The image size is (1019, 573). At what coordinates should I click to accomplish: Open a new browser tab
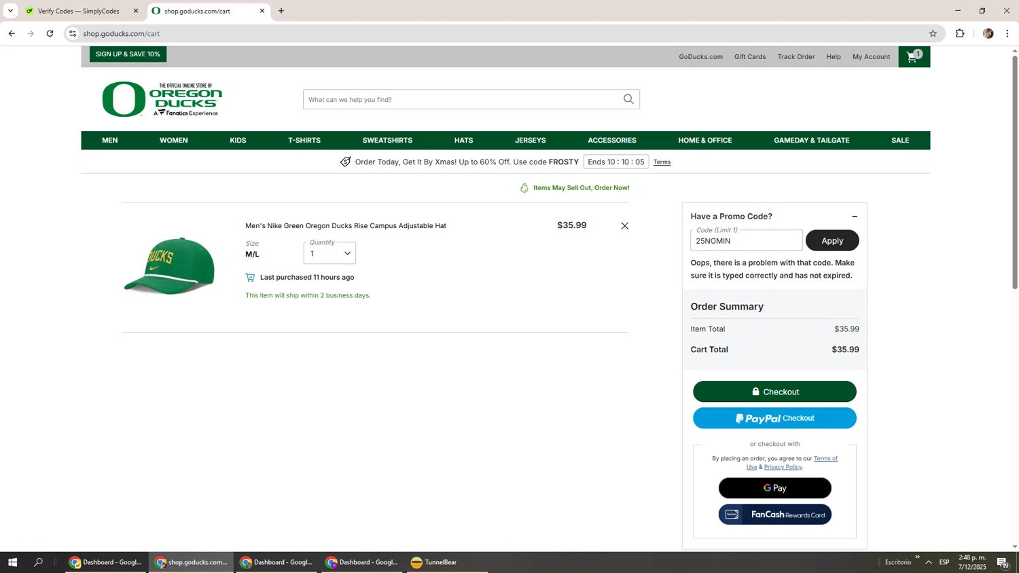(281, 11)
